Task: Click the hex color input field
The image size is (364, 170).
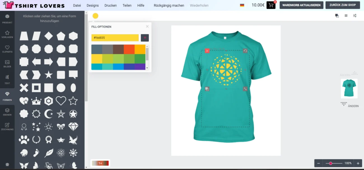Action: pos(115,38)
